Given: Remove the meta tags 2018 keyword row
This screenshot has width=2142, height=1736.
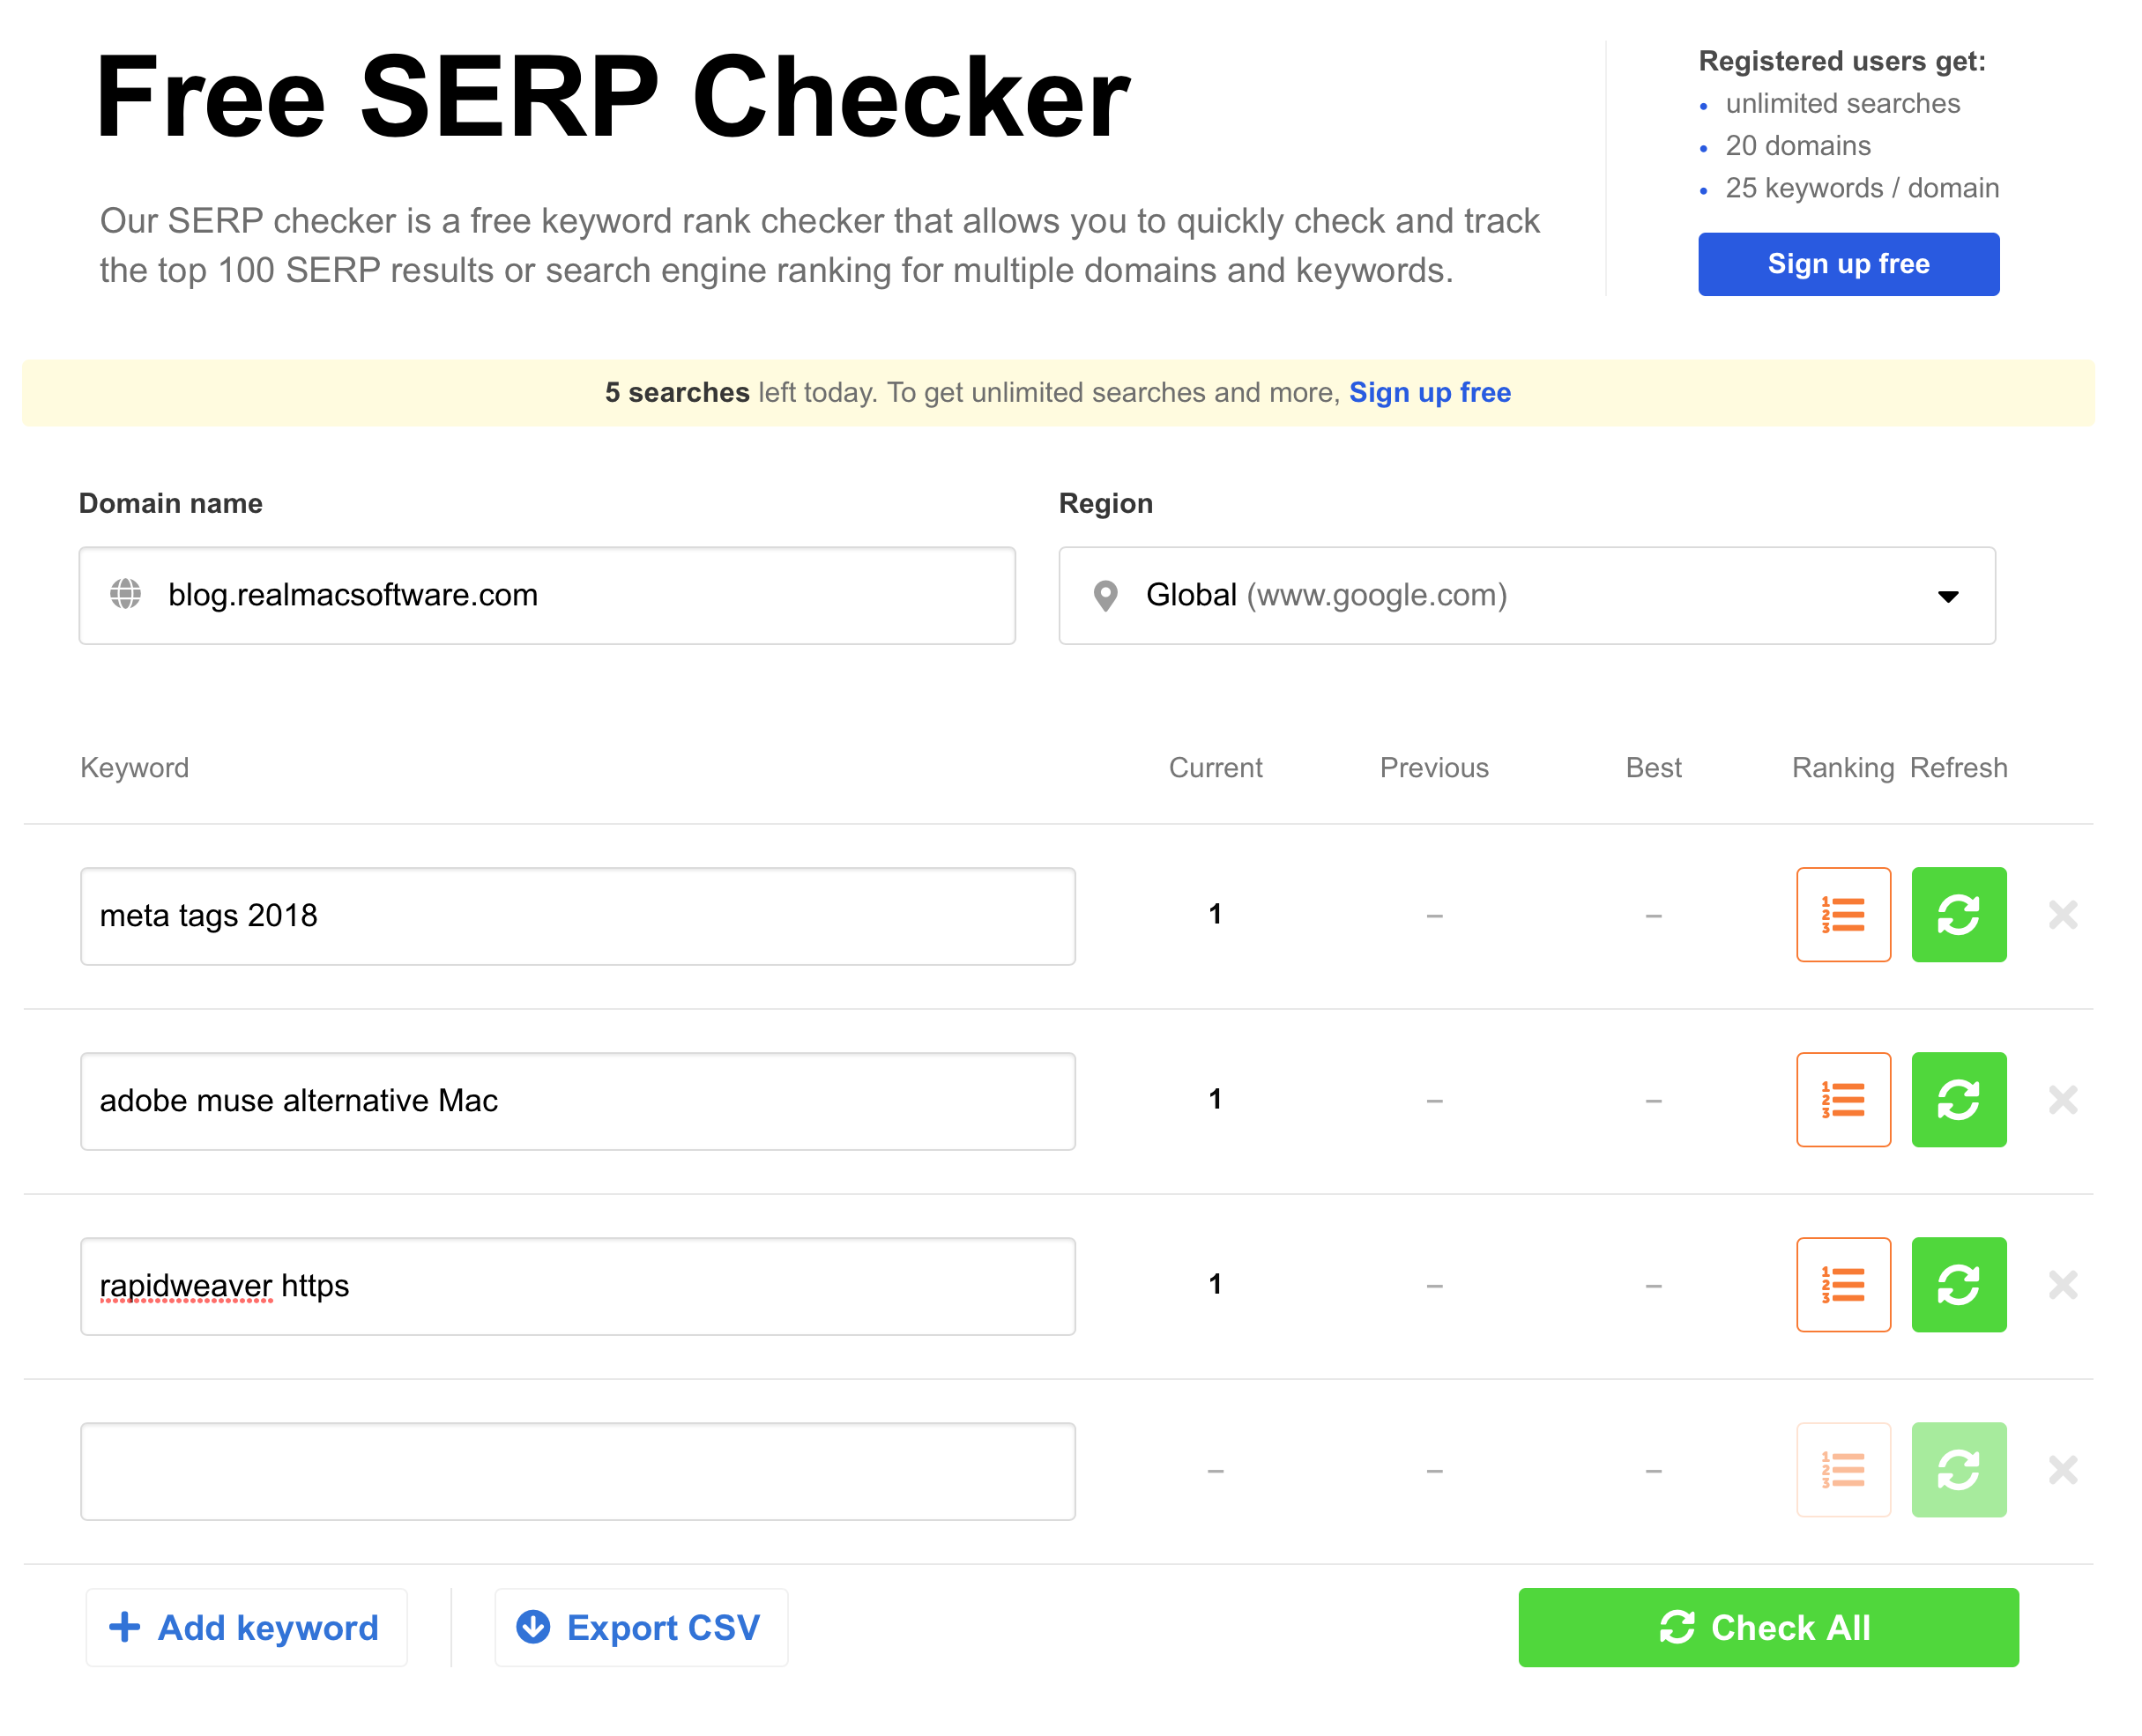Looking at the screenshot, I should tap(2062, 914).
